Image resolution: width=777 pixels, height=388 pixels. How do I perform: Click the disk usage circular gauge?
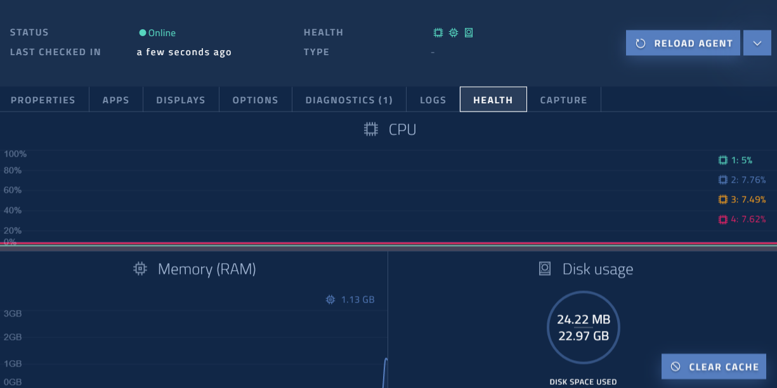pos(583,328)
